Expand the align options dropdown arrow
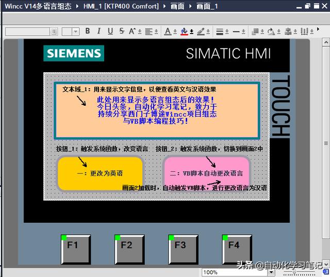 pos(295,32)
